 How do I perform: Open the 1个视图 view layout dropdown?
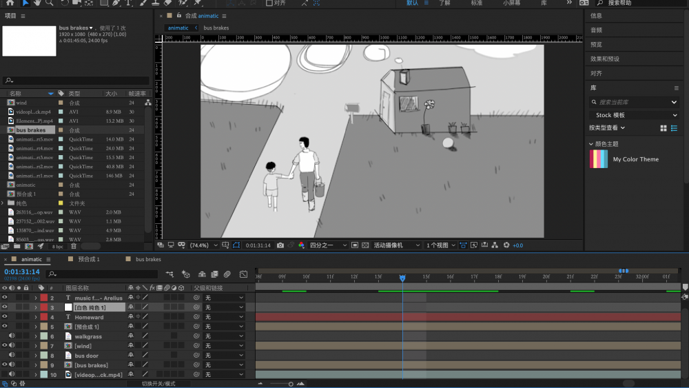pos(440,245)
